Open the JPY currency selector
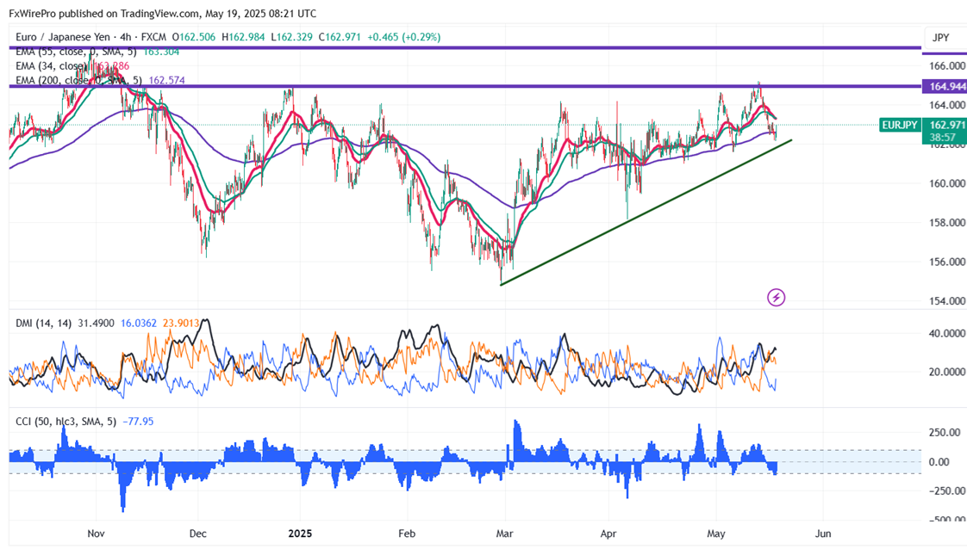The height and width of the screenshot is (549, 967). pyautogui.click(x=942, y=38)
